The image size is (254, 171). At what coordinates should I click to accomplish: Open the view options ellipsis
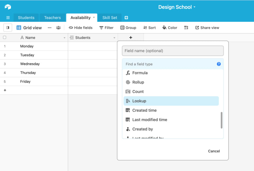49,28
